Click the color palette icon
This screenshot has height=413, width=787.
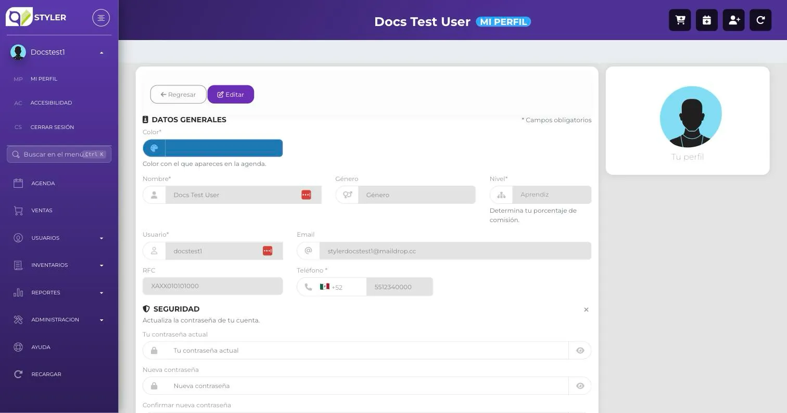(154, 148)
